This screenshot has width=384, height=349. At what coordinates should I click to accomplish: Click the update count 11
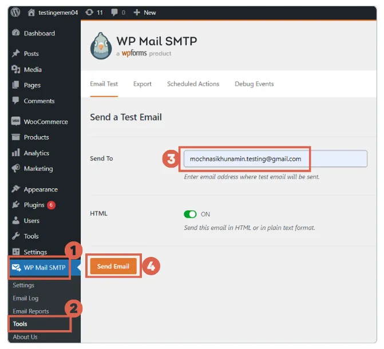(x=100, y=13)
